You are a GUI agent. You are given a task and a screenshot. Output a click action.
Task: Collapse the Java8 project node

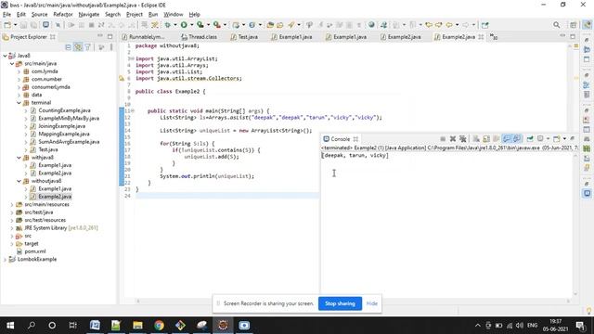click(x=5, y=56)
